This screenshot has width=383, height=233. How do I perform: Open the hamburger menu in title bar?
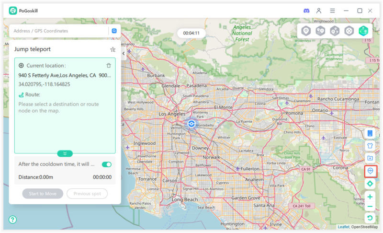(x=332, y=11)
